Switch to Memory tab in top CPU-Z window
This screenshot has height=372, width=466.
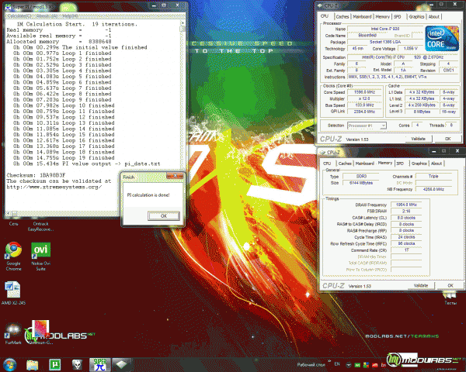[x=382, y=16]
